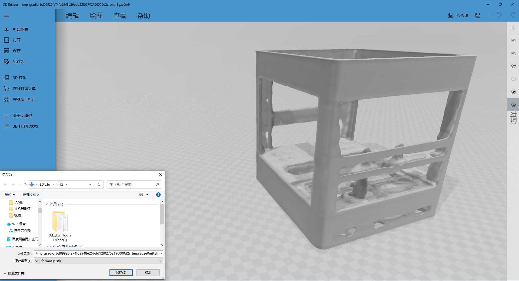
Task: Click 新建场景 new scene icon
Action: pos(6,29)
